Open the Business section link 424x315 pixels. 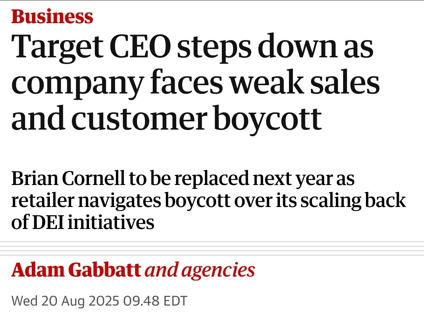pyautogui.click(x=52, y=16)
